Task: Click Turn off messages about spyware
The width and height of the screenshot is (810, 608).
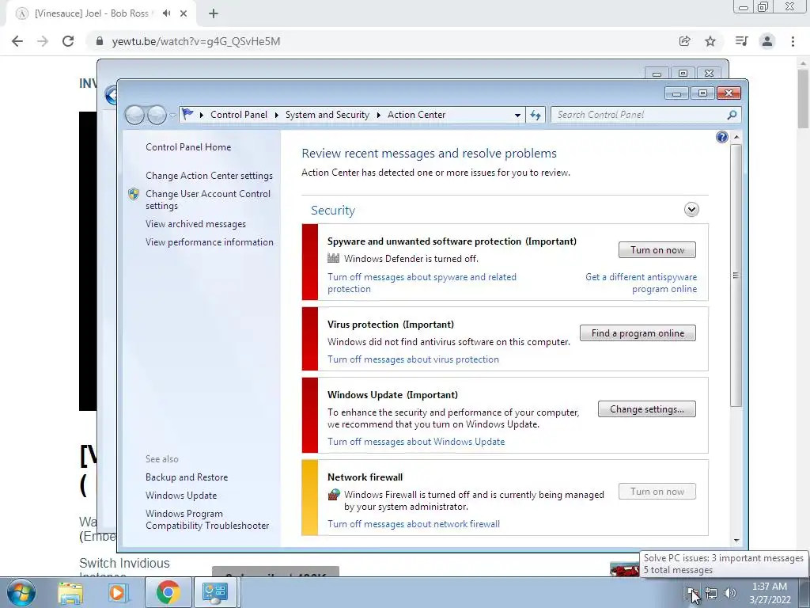Action: (422, 283)
